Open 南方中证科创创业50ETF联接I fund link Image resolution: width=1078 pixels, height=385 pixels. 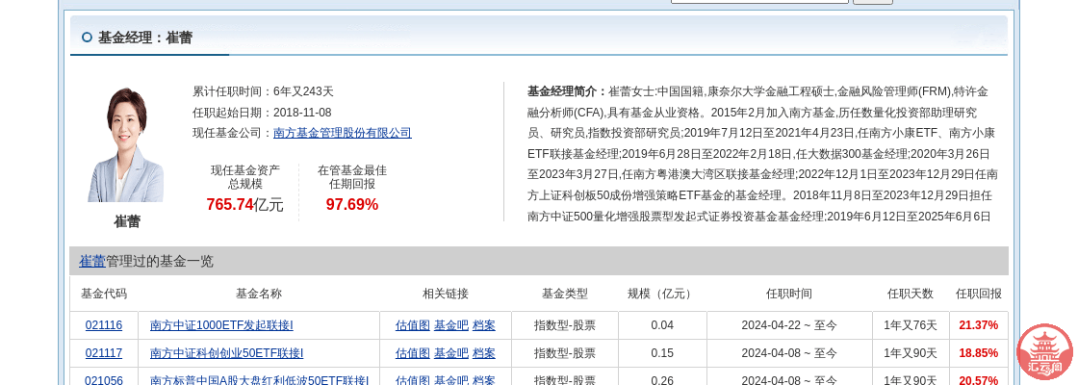(227, 353)
